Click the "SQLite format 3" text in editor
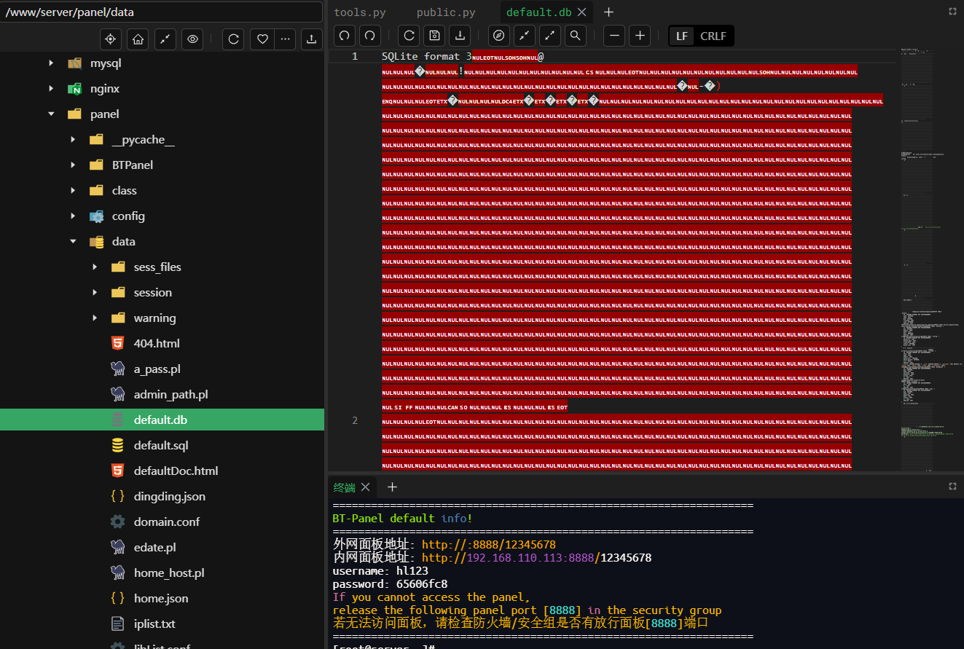964x649 pixels. (x=426, y=56)
